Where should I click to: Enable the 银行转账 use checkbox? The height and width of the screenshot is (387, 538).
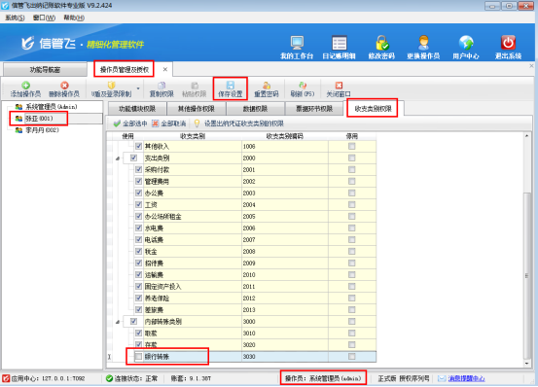click(138, 357)
